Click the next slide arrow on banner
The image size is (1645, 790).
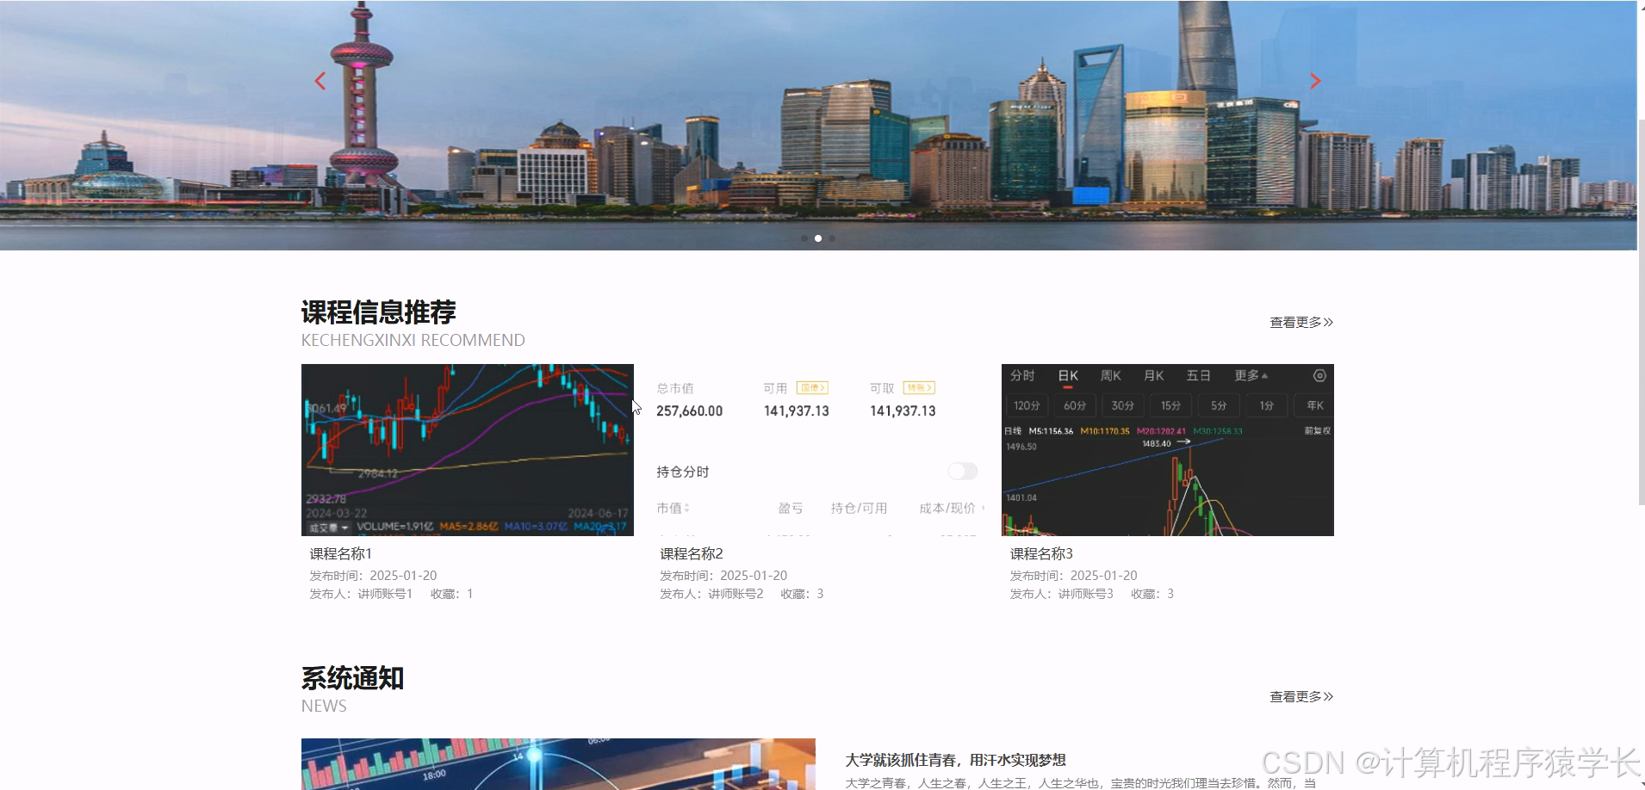pyautogui.click(x=1315, y=81)
